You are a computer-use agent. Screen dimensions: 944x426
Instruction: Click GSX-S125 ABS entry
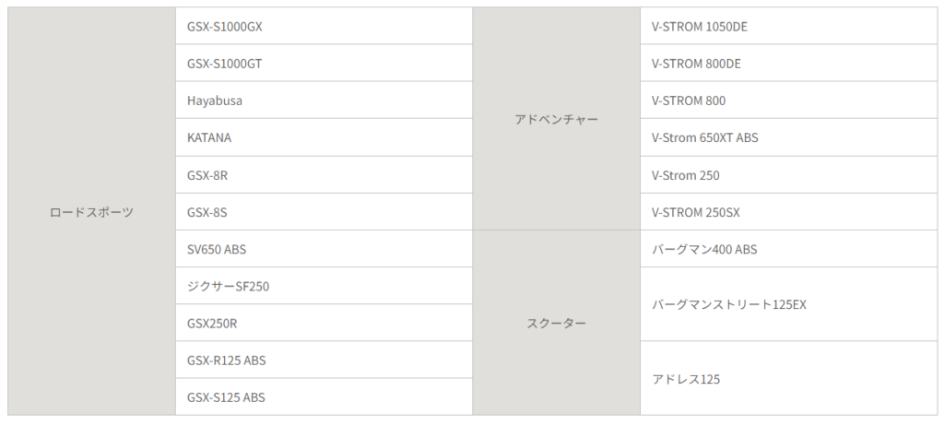[324, 397]
